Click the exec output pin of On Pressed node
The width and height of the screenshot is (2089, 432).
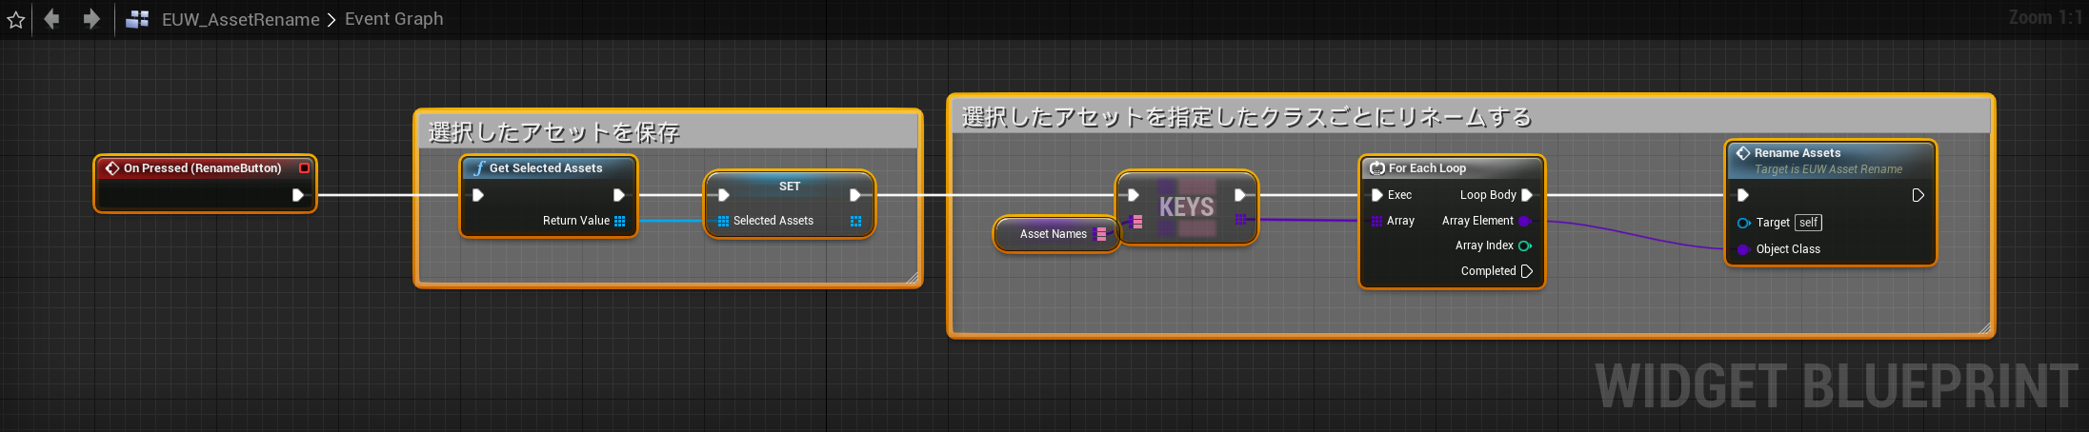[x=298, y=195]
